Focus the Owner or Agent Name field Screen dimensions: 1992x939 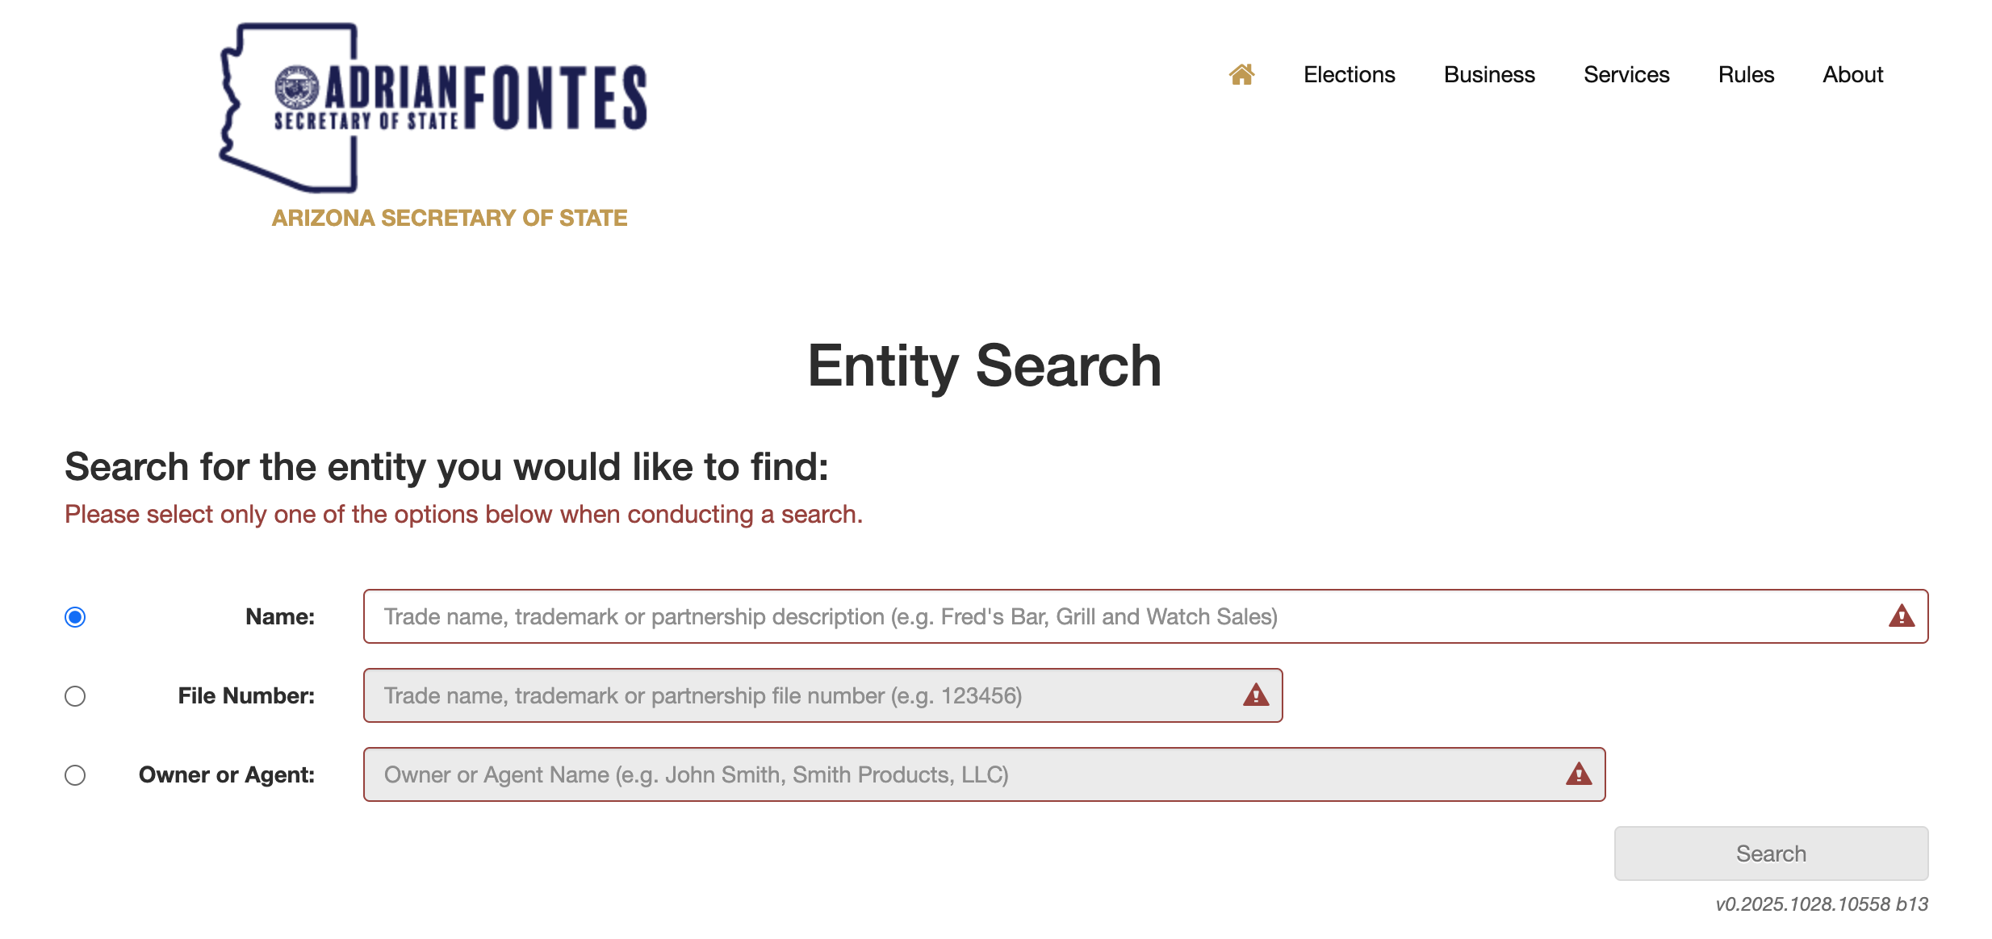tap(984, 774)
